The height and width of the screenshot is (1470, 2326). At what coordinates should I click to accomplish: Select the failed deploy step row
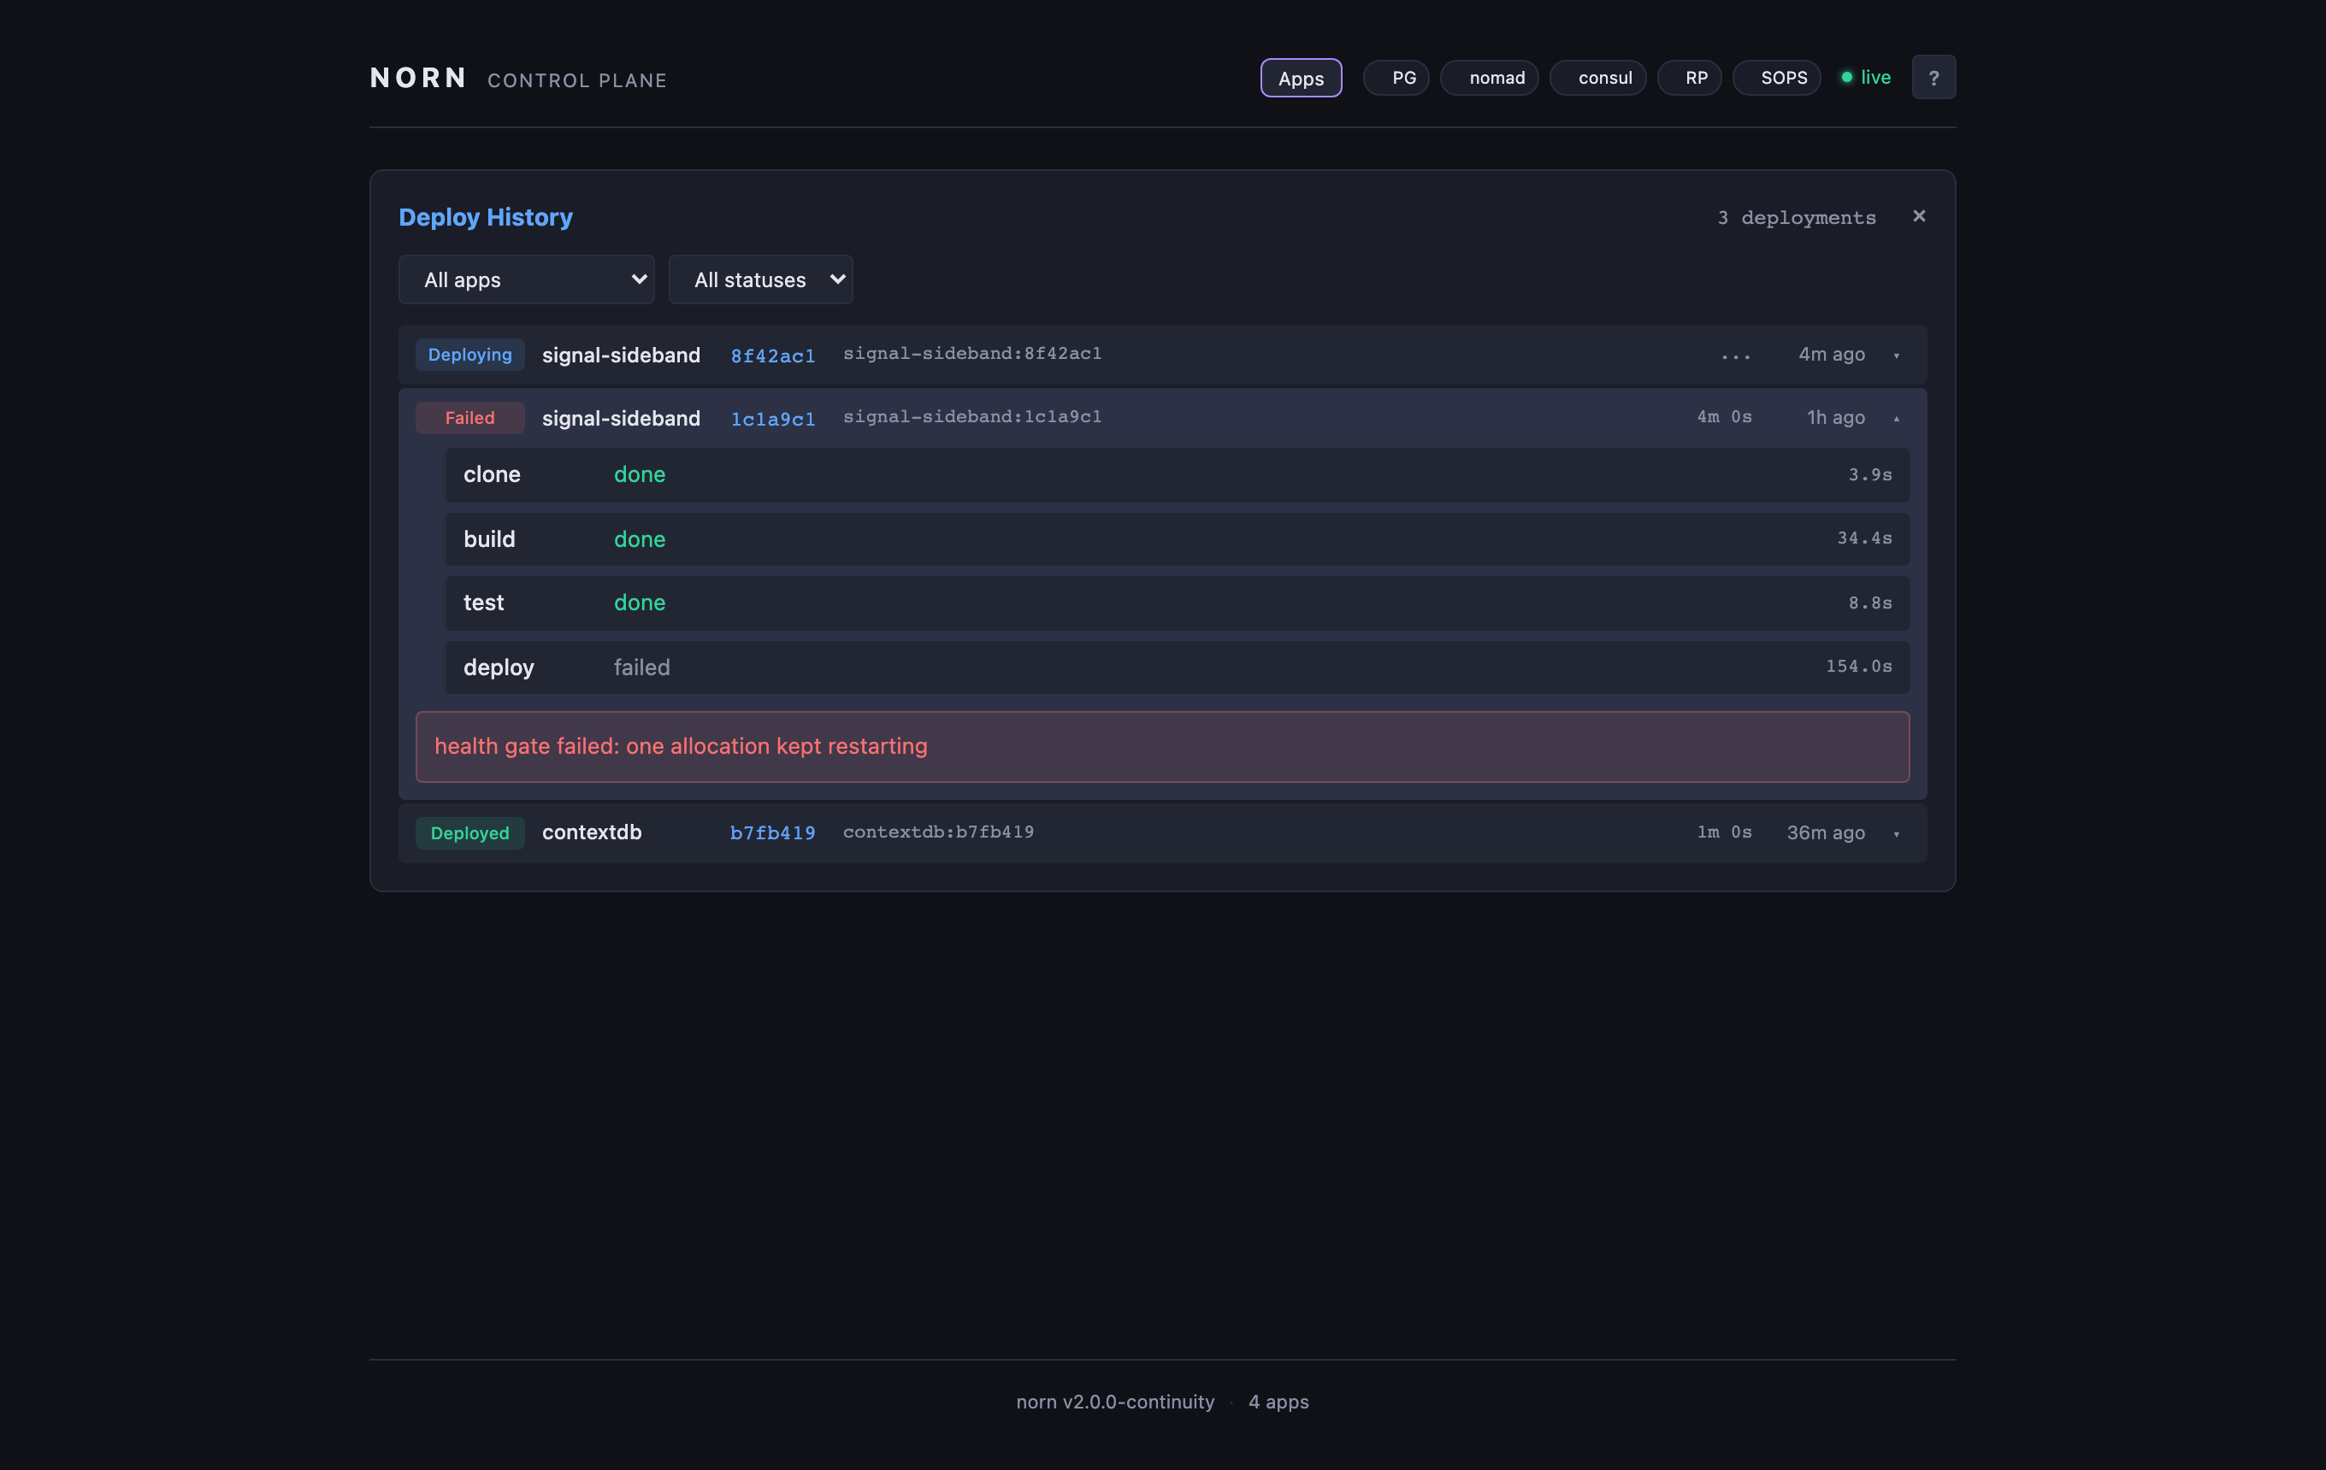[x=1177, y=667]
